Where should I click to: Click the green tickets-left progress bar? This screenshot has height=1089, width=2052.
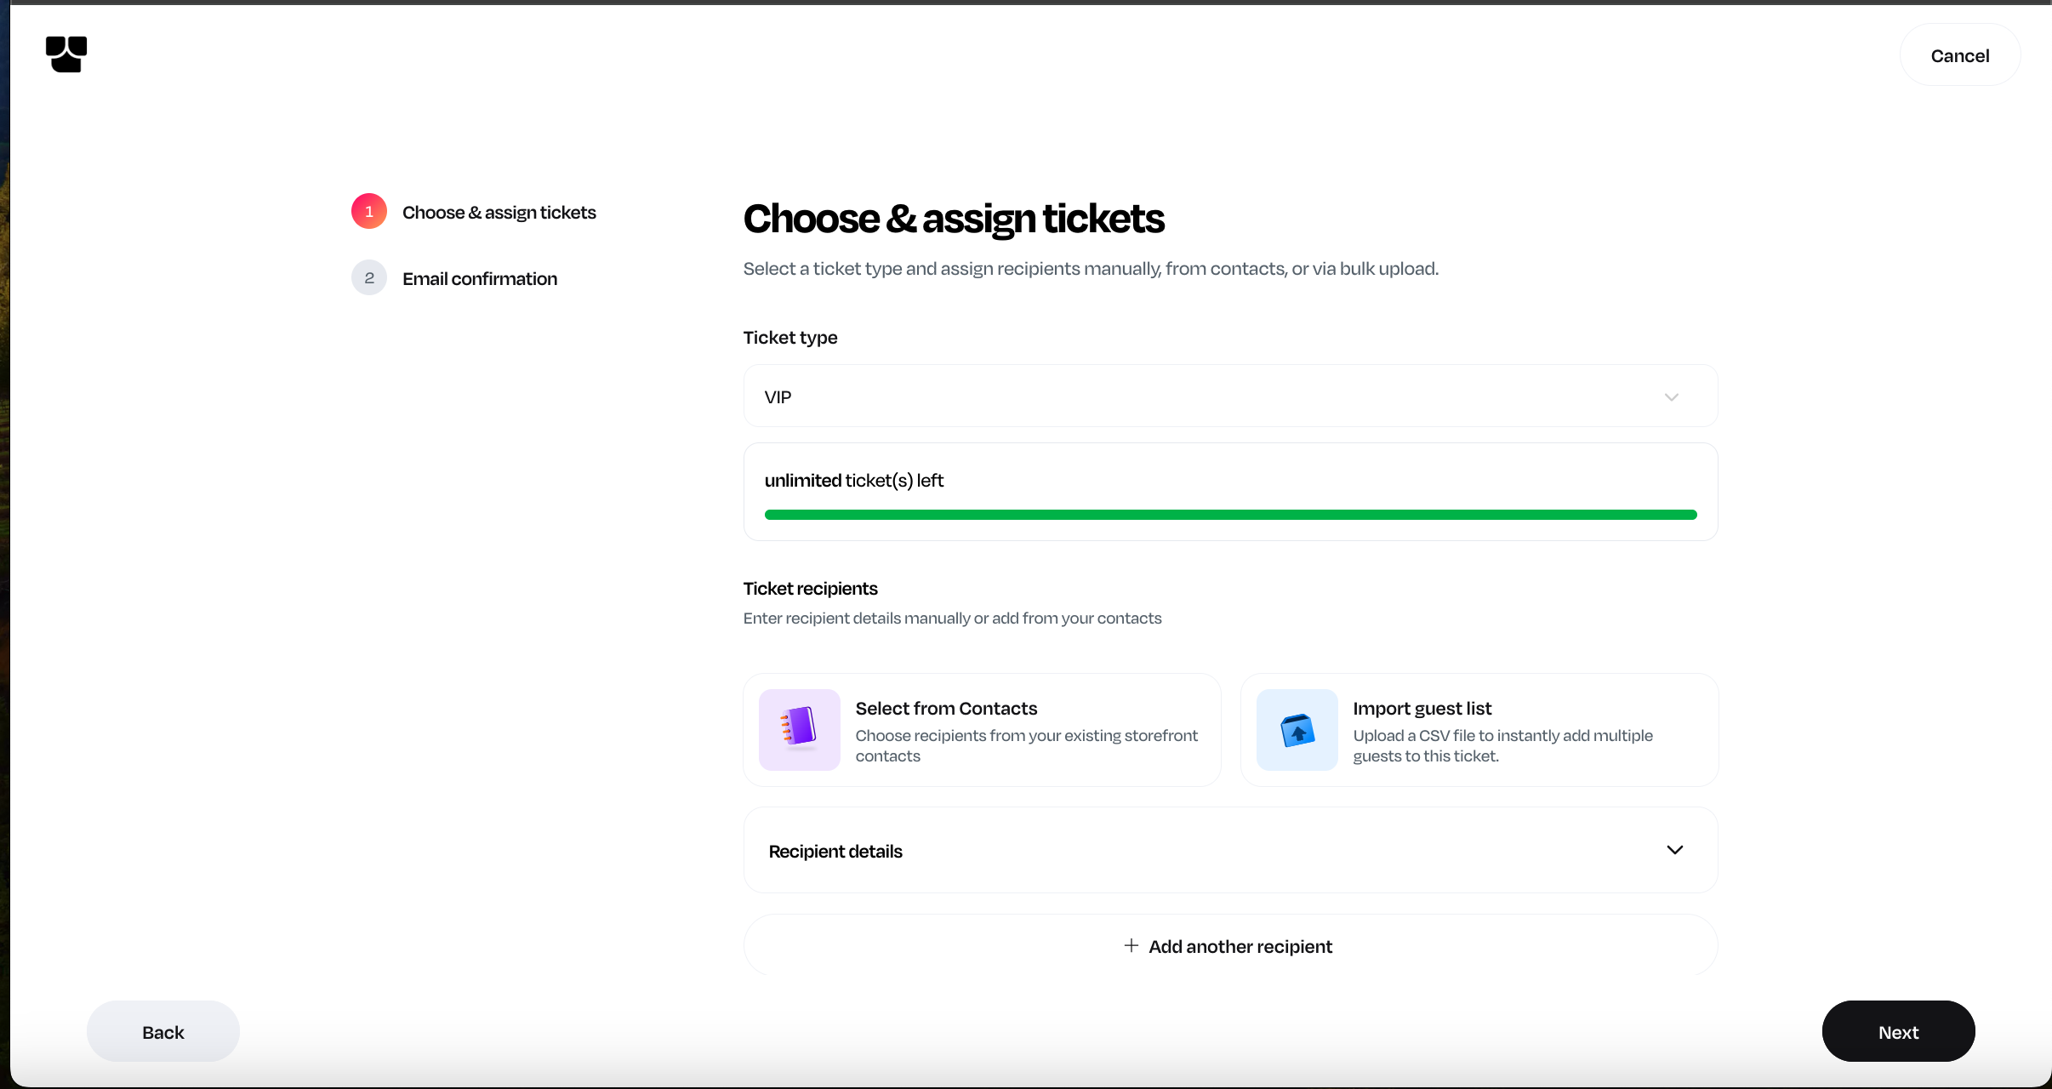click(x=1230, y=515)
